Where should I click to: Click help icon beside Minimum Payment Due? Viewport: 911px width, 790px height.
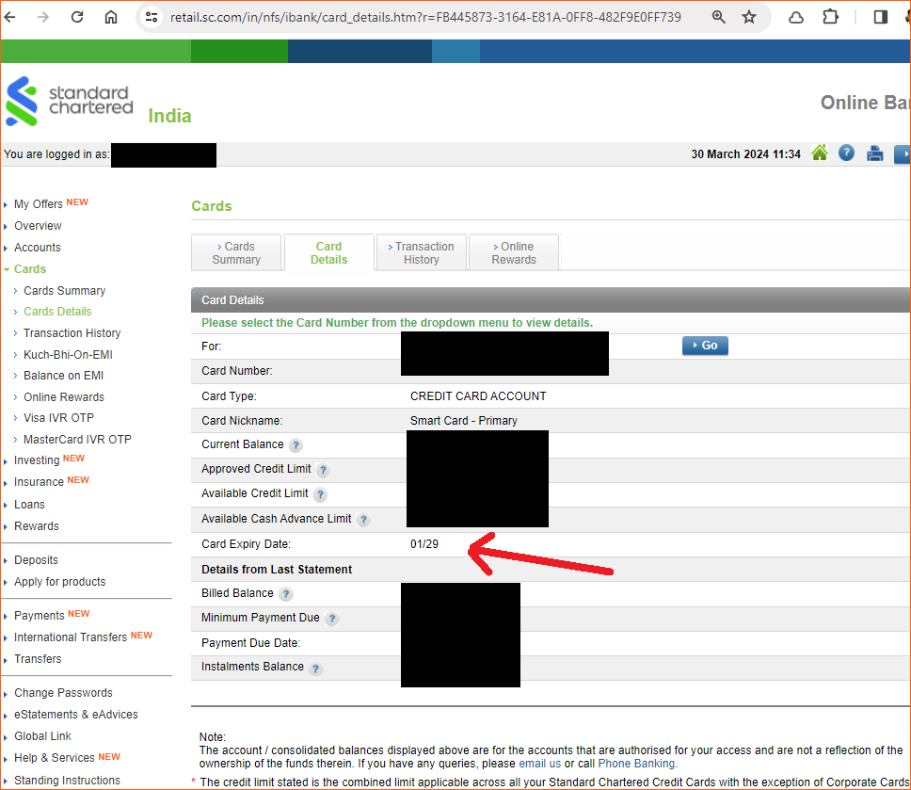(331, 619)
